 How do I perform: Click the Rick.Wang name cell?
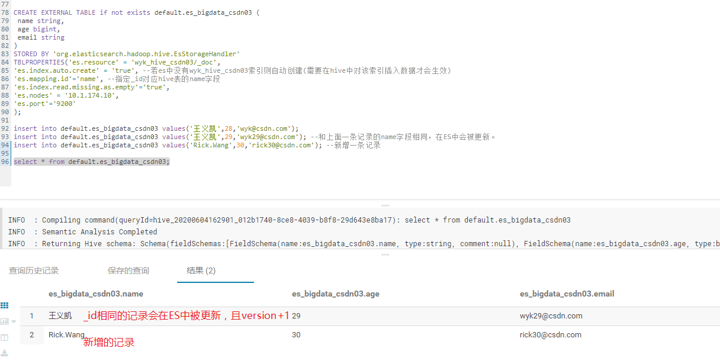[67, 335]
